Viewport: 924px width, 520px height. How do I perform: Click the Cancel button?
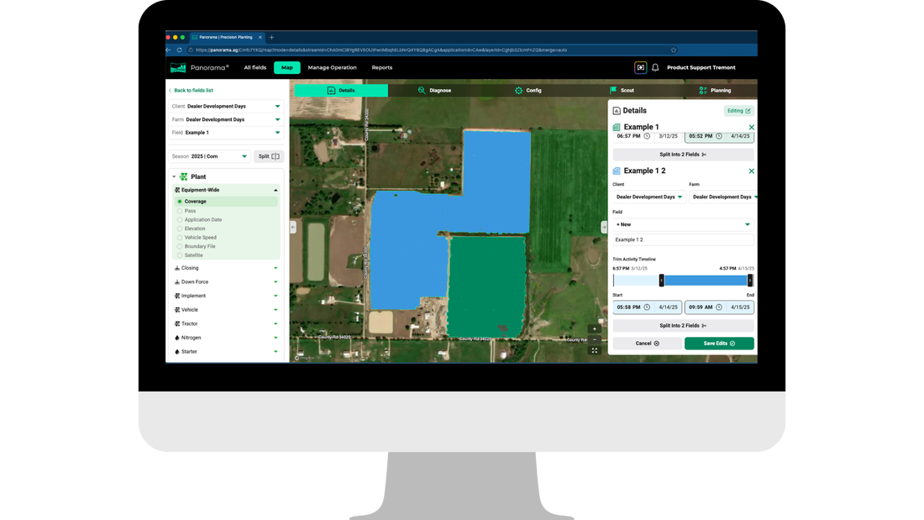point(647,344)
